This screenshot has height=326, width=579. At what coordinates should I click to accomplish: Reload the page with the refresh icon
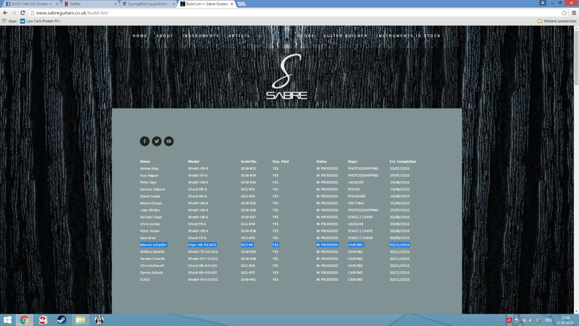[x=23, y=13]
